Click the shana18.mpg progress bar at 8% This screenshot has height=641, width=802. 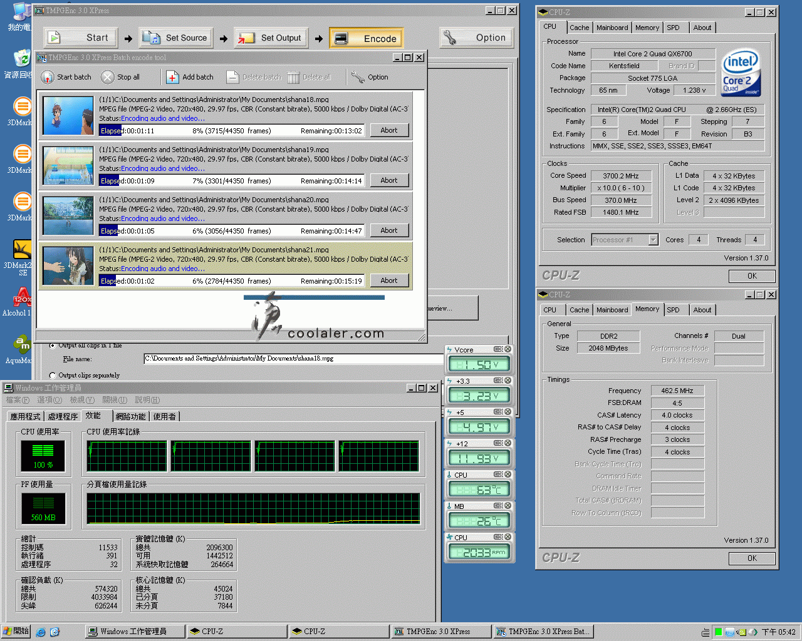coord(232,130)
